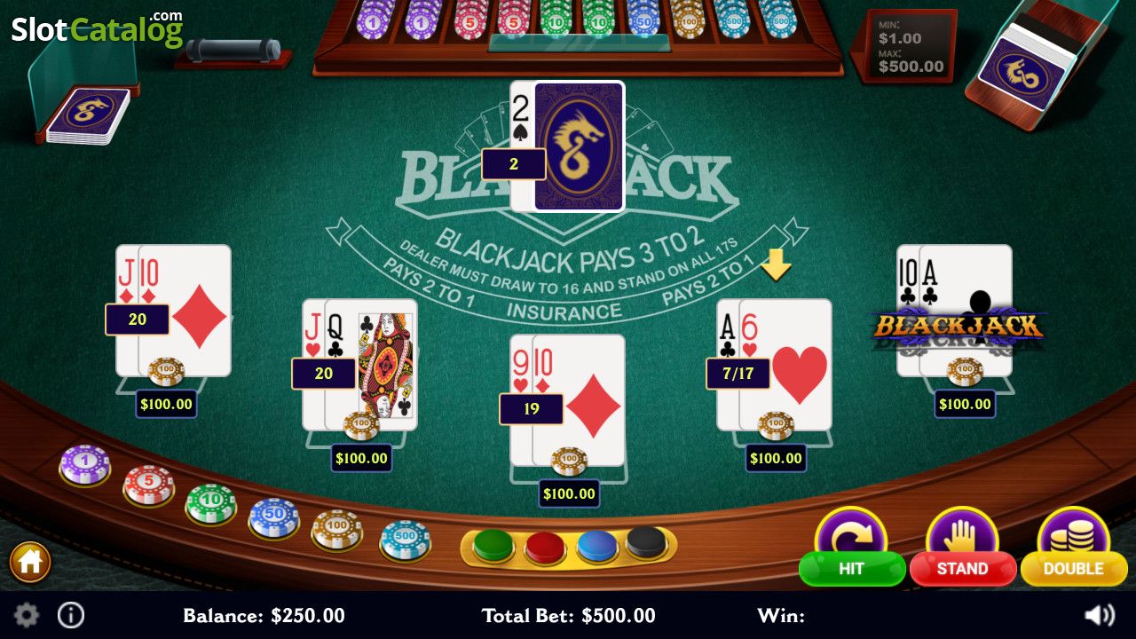Switch table felt to red
1136x639 pixels.
click(x=545, y=547)
